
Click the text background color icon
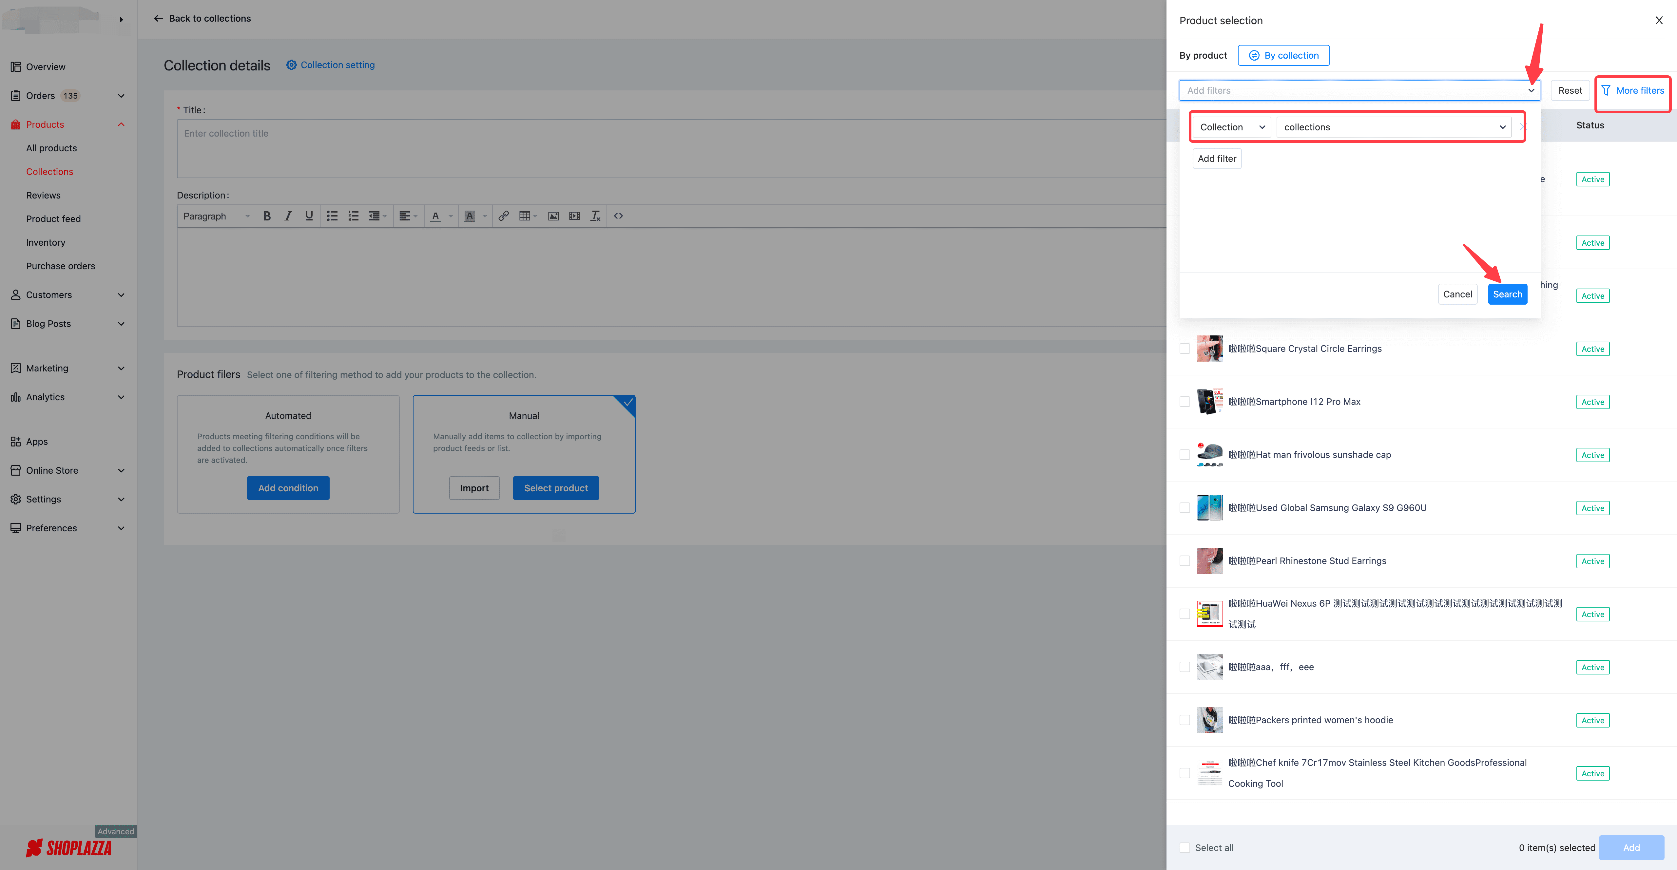[469, 216]
